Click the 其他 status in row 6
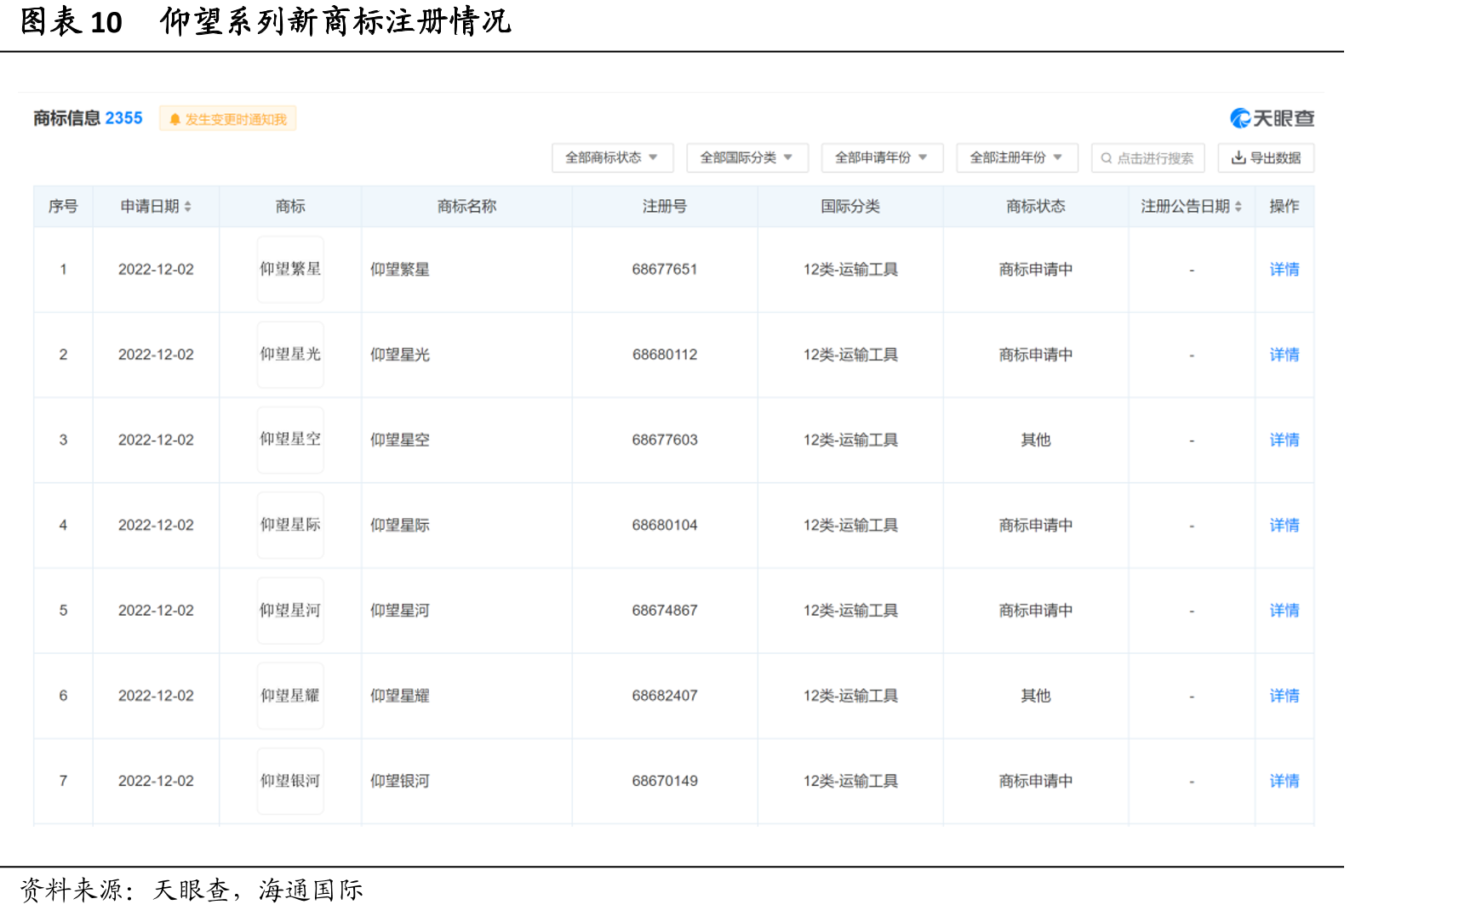Image resolution: width=1476 pixels, height=916 pixels. coord(1036,696)
